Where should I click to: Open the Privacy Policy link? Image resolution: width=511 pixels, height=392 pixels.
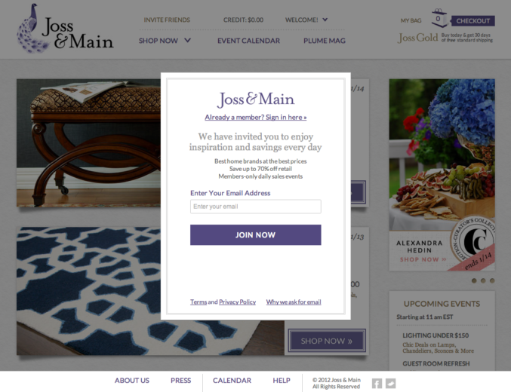point(237,302)
